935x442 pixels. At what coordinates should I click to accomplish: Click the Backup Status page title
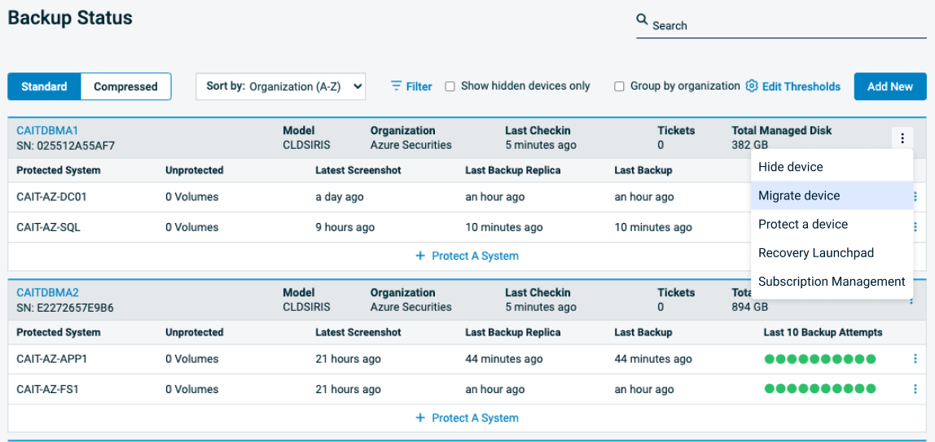click(70, 18)
